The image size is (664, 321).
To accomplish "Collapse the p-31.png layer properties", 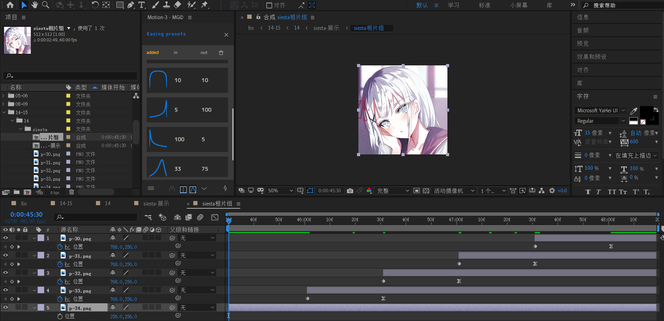I will pos(34,256).
